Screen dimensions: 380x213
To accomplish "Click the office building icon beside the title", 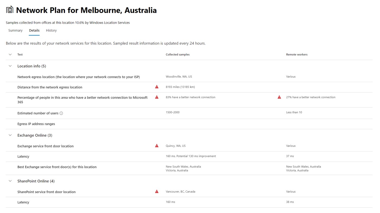I will [9, 10].
